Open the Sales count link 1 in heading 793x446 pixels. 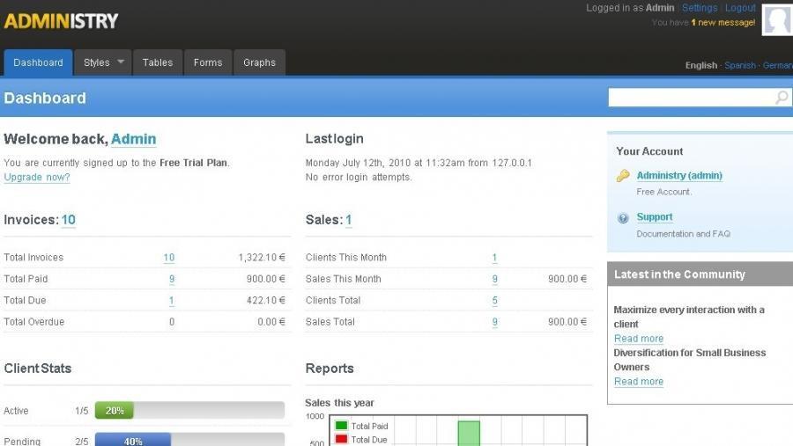tap(348, 220)
